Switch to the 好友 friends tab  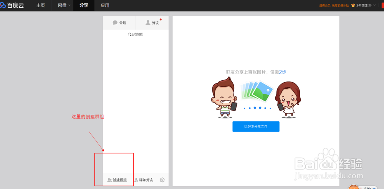[x=152, y=23]
